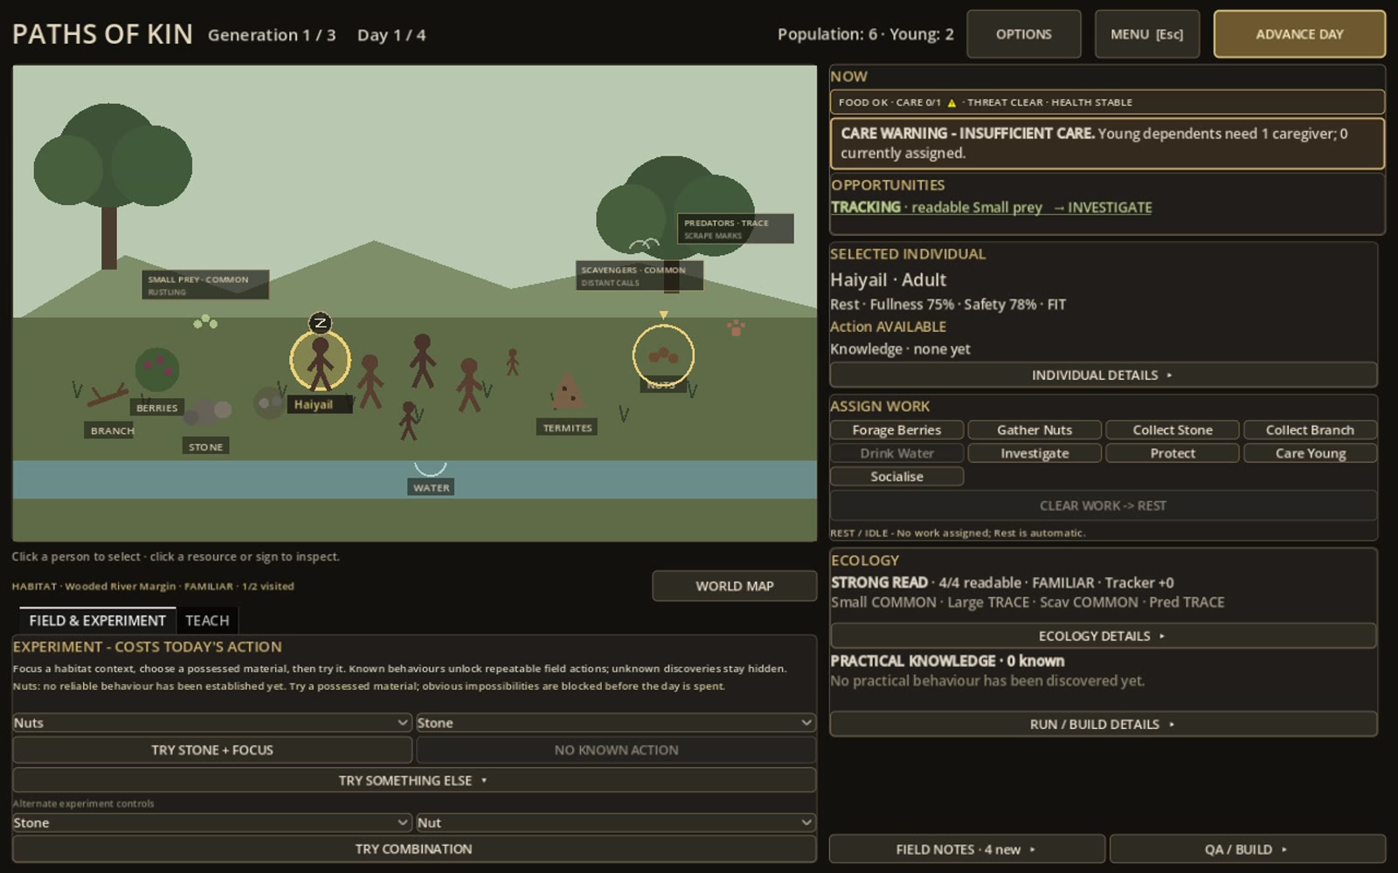Inspect the red paw print tracks
Screen dimensions: 1398x873
tap(736, 327)
